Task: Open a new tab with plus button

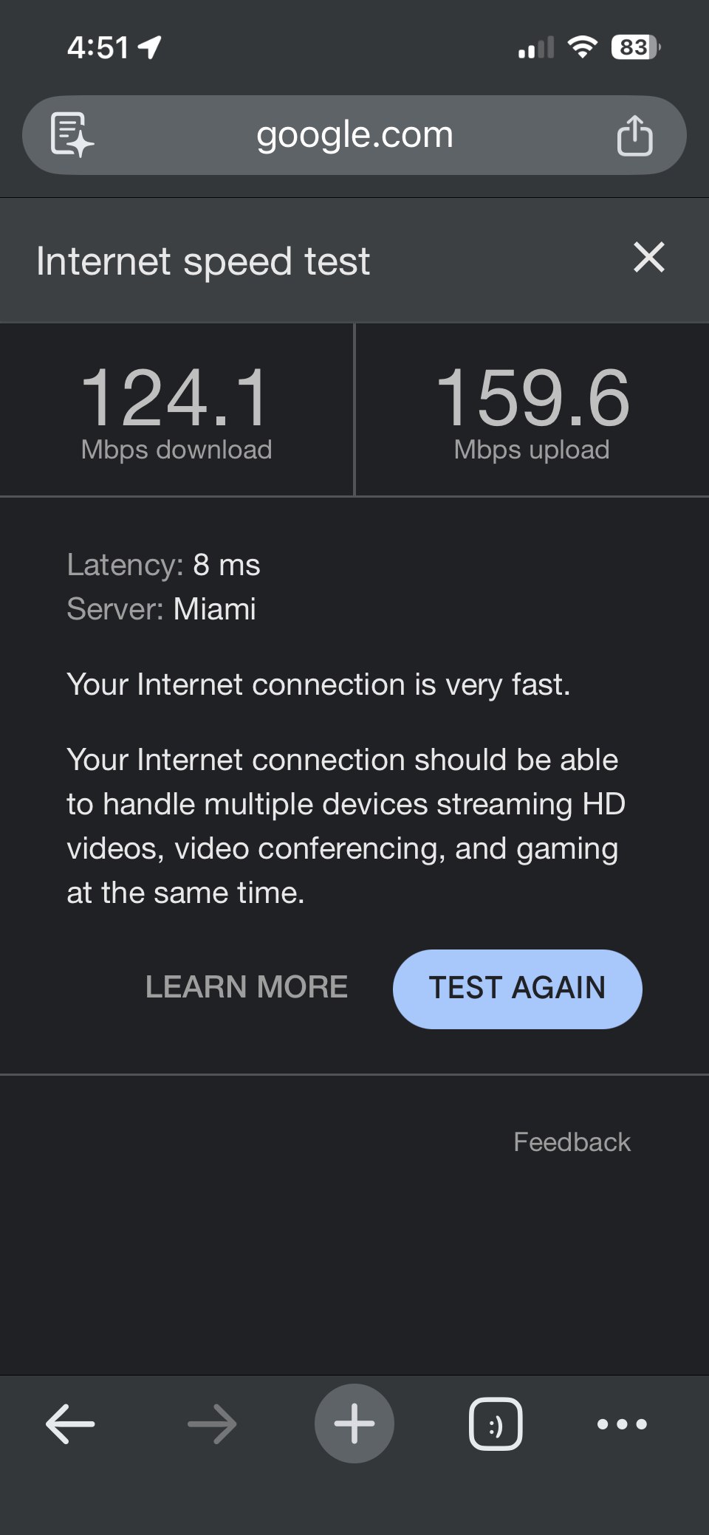Action: (x=354, y=1424)
